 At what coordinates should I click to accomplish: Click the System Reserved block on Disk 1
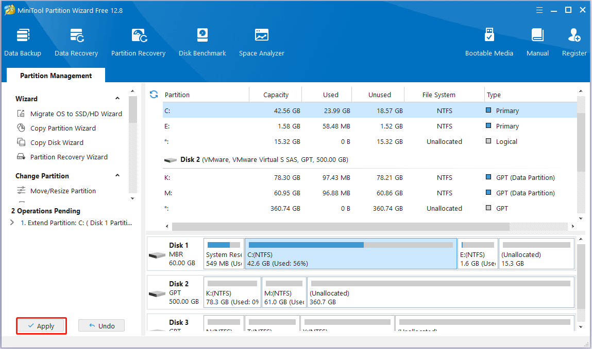point(224,253)
